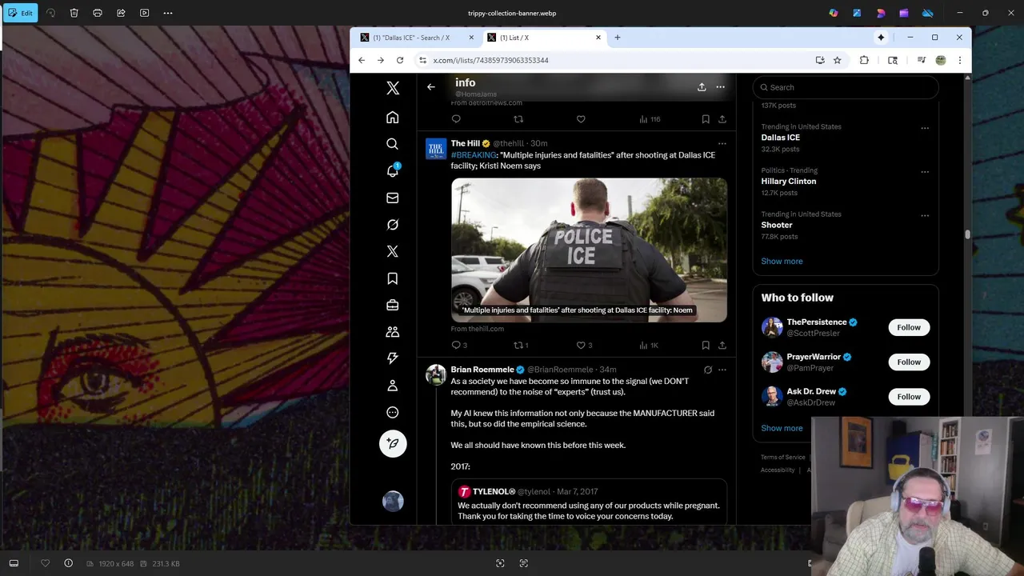Go to X Home via house icon
The image size is (1024, 576).
click(392, 118)
